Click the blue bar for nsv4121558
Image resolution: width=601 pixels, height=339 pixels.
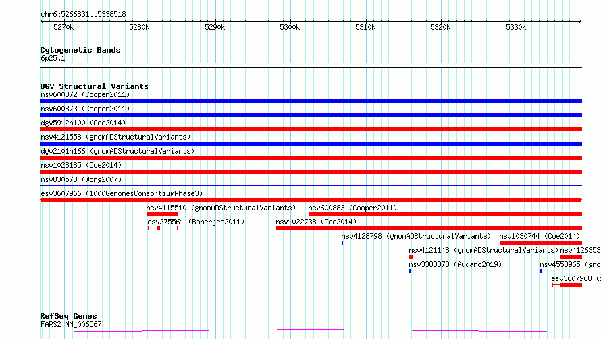(x=311, y=144)
